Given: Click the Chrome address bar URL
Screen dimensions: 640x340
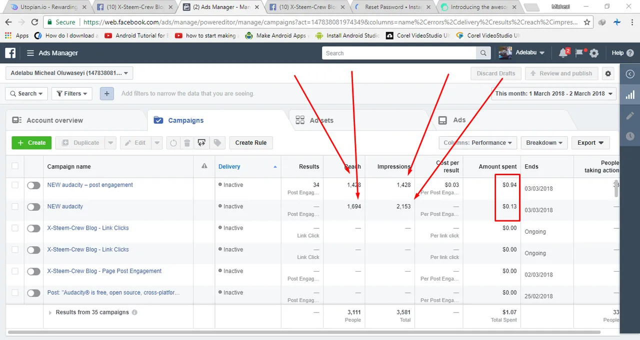Looking at the screenshot, I should click(x=330, y=22).
